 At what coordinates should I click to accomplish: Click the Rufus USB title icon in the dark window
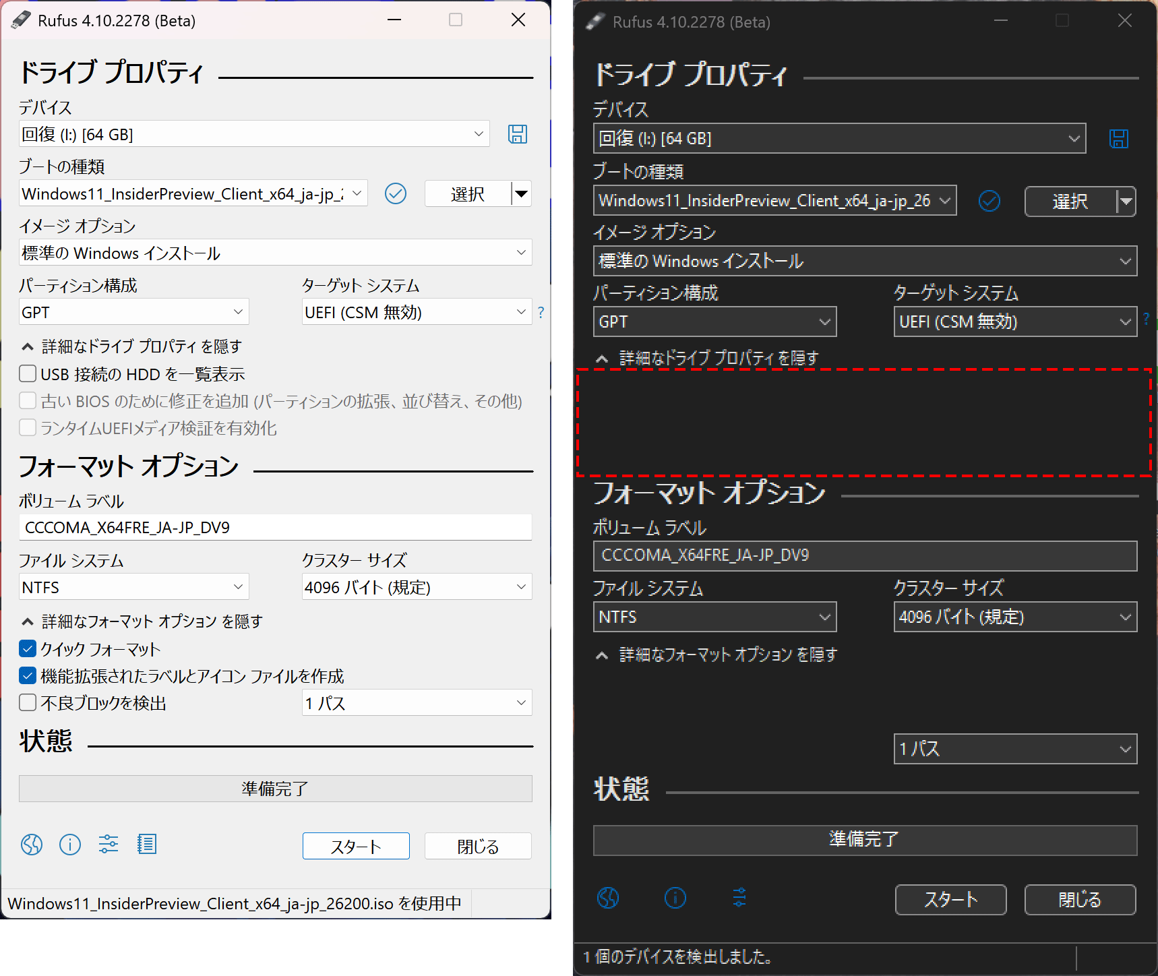(x=595, y=22)
